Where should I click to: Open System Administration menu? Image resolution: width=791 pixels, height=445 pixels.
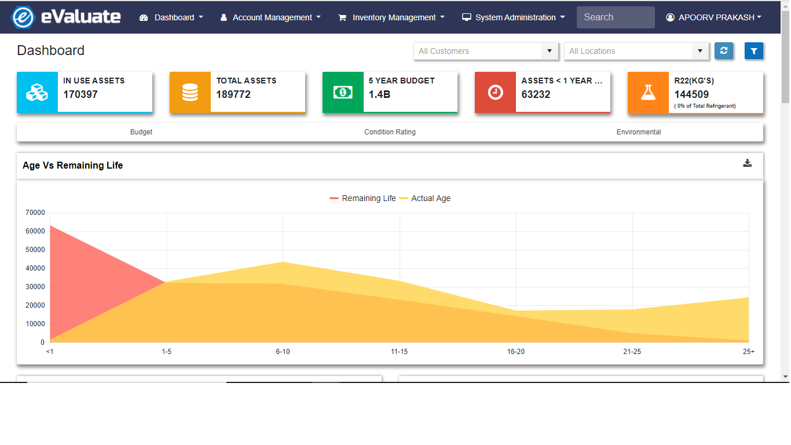[x=514, y=17]
